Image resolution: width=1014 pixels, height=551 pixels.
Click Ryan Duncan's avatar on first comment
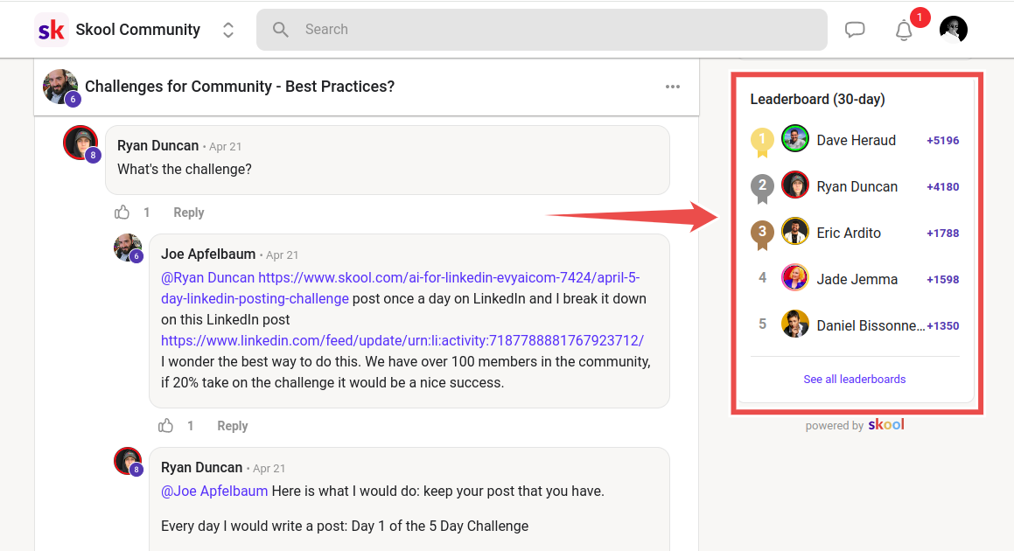coord(80,143)
